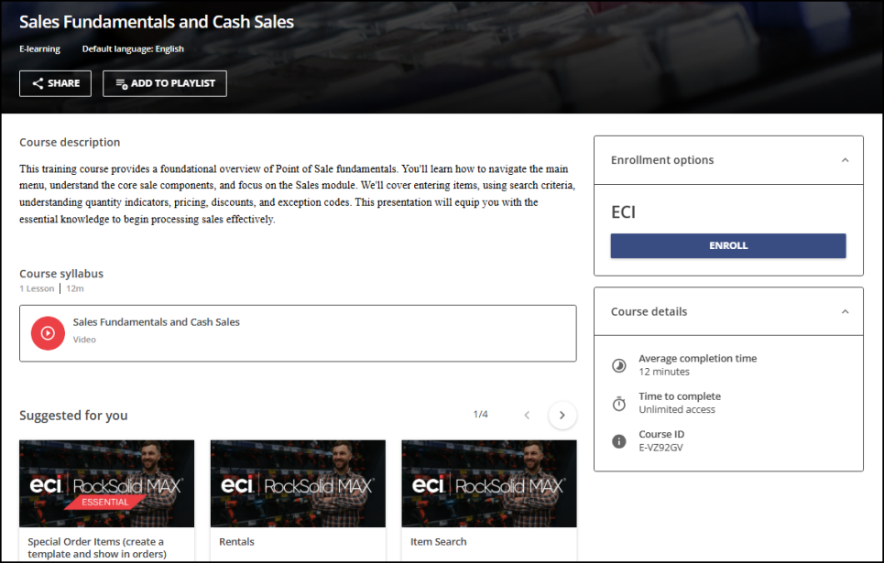
Task: Click the time to complete stopwatch icon
Action: coord(619,404)
